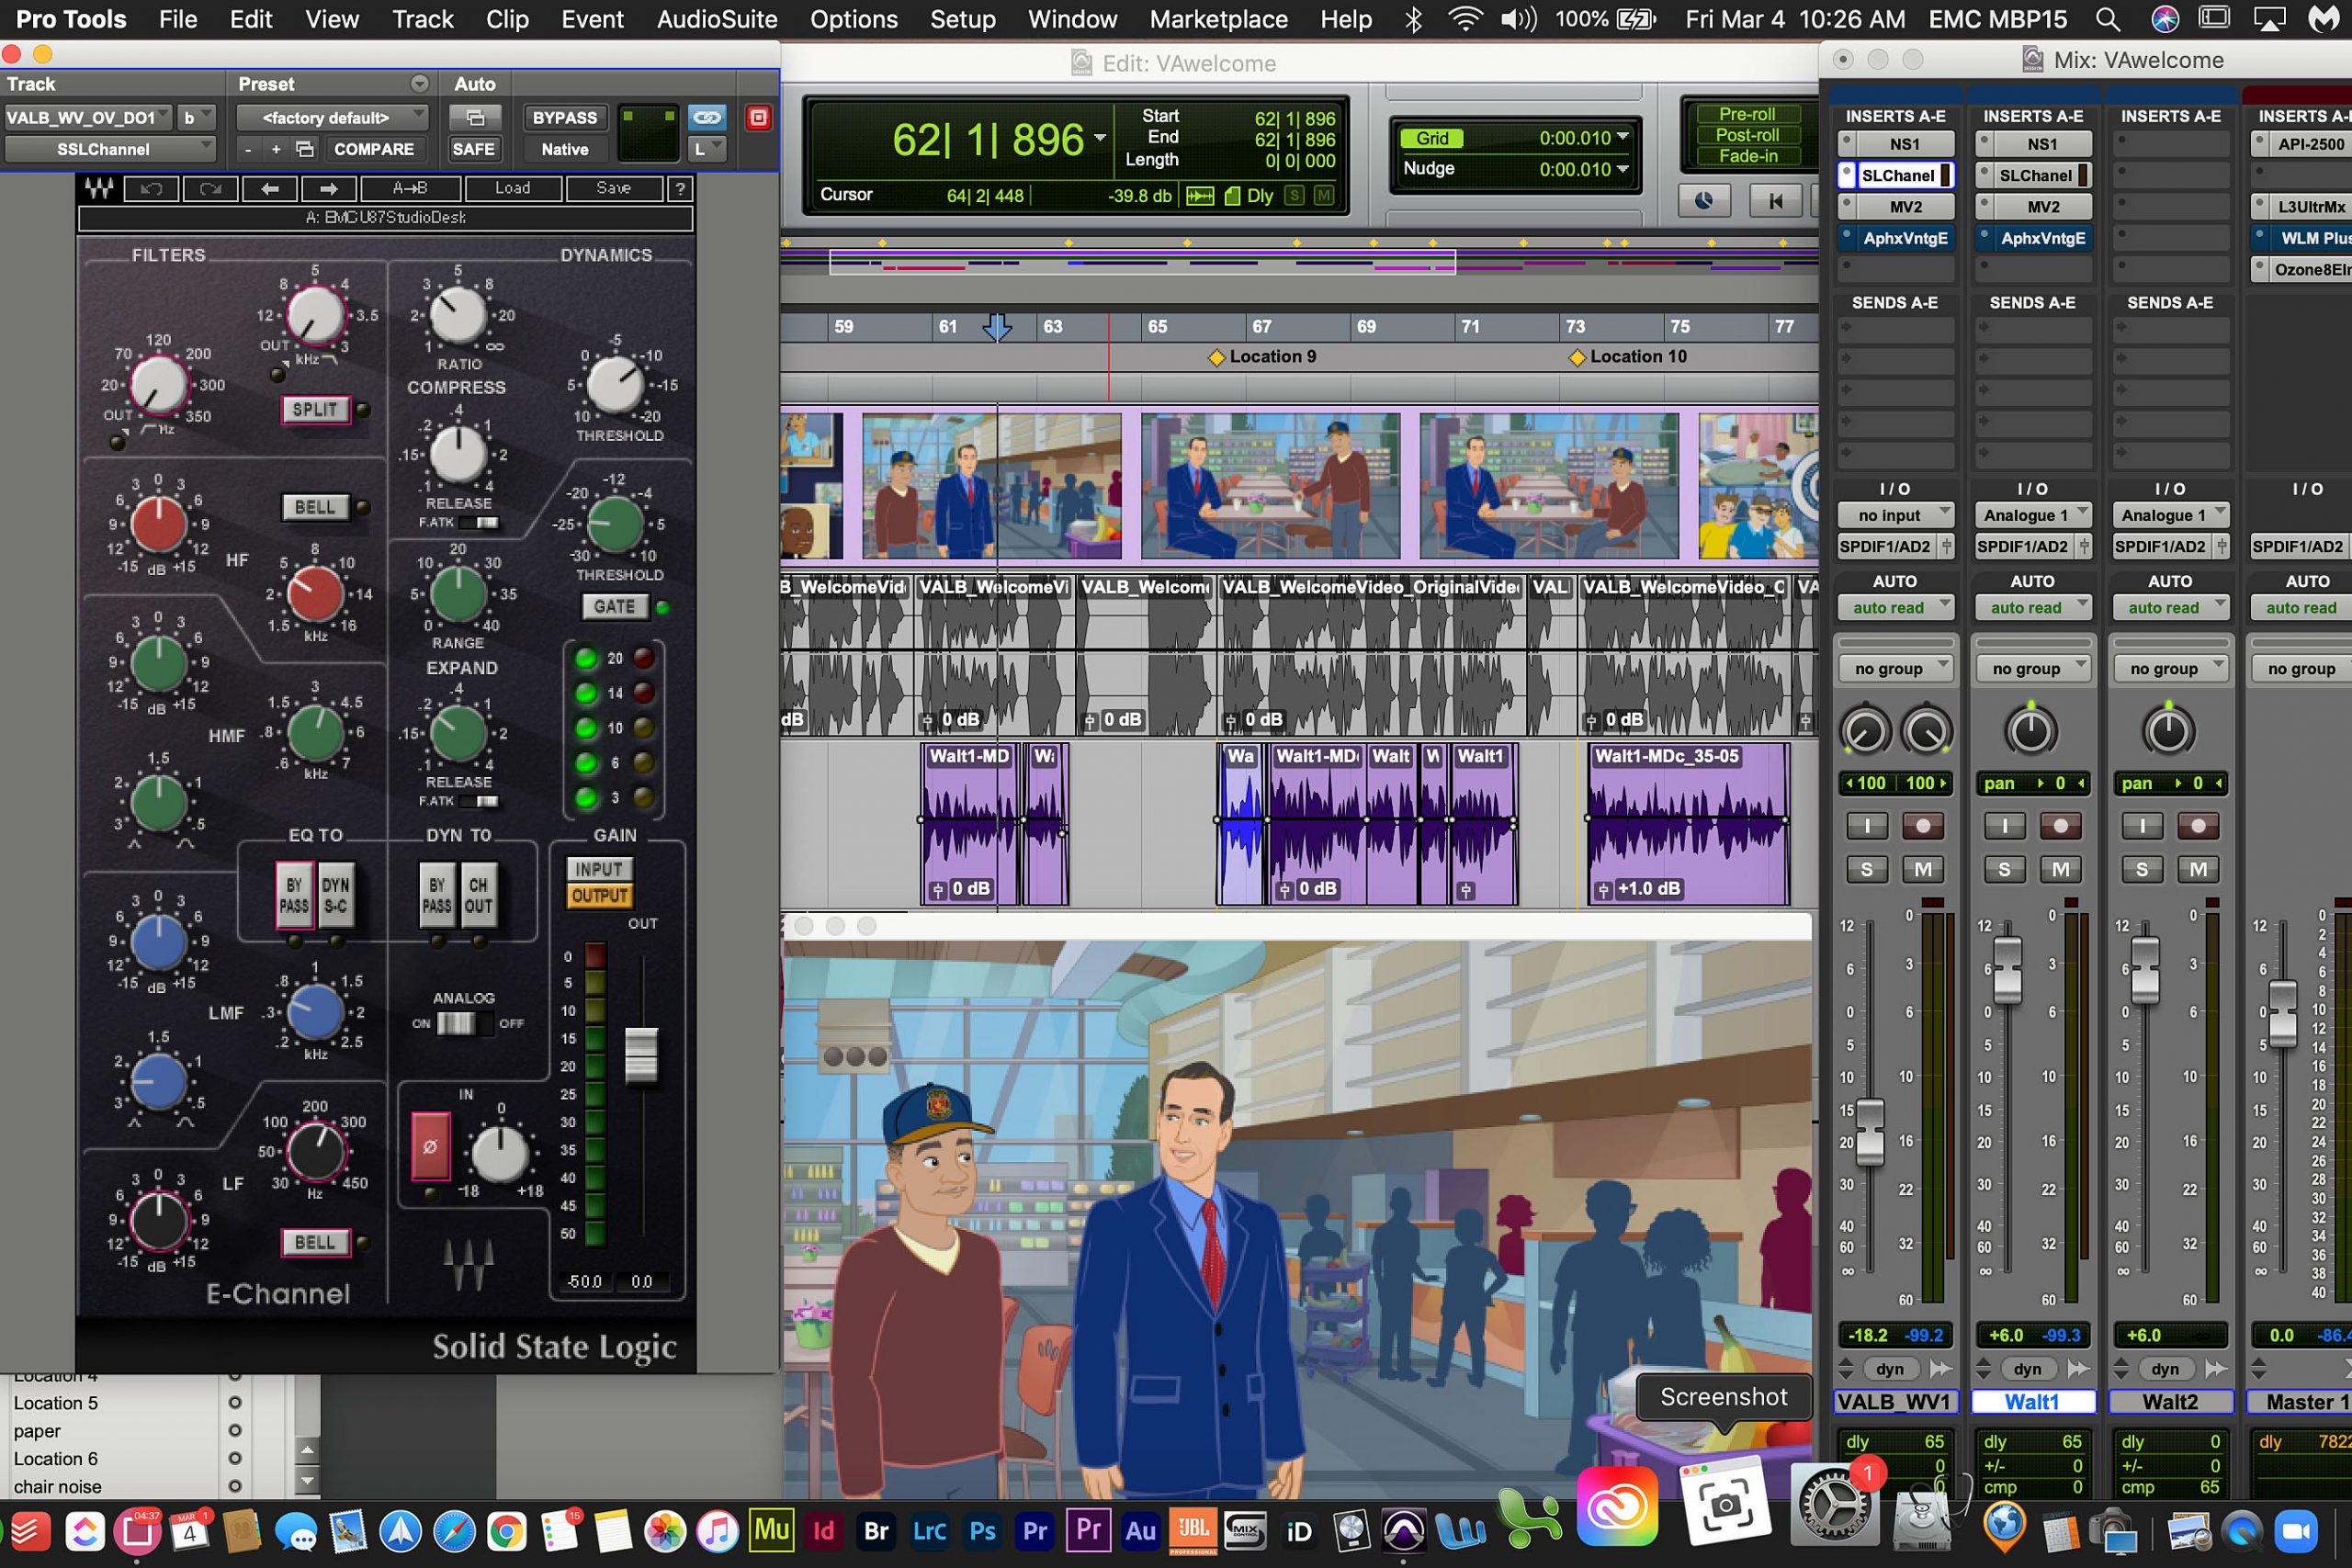Open the Track menu
Screen dimensions: 2352x1568
[422, 19]
